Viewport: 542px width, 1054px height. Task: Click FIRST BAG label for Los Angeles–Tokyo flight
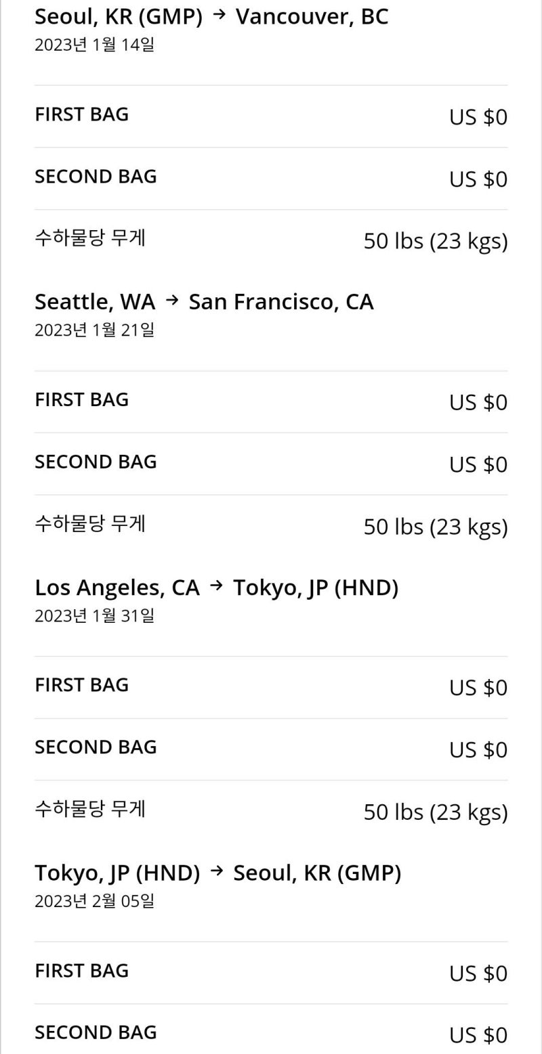[81, 685]
